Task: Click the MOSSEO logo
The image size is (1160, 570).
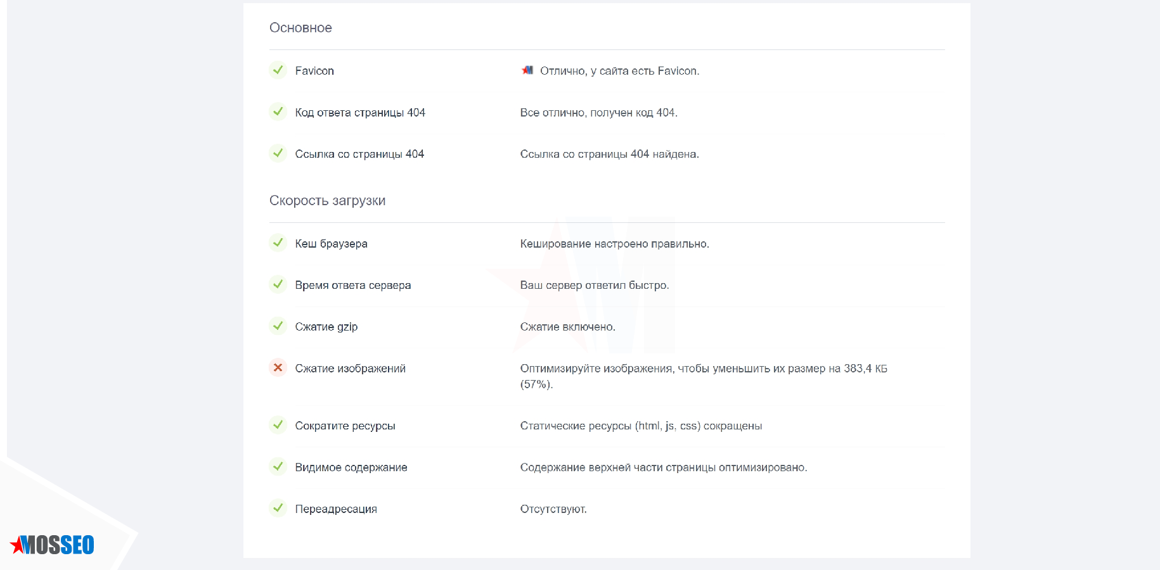Action: coord(52,545)
